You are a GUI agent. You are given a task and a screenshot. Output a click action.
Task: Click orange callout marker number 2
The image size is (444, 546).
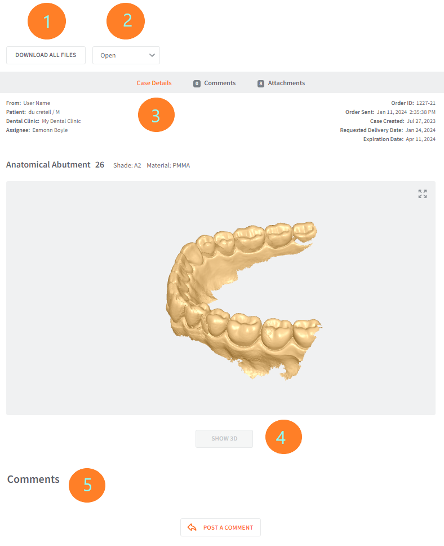pos(126,21)
